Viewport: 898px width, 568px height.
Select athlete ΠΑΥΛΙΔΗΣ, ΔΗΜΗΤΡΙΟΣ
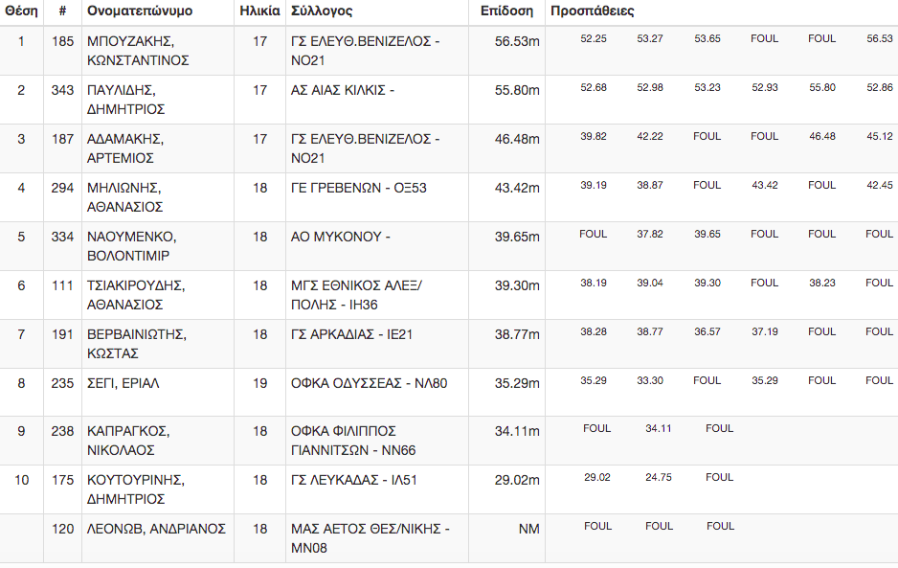pos(126,100)
